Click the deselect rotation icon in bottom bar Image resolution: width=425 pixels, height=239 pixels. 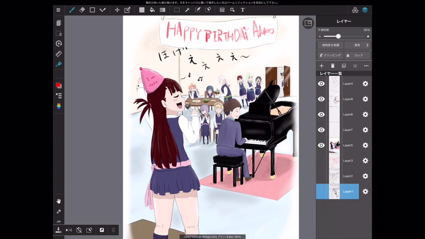[x=79, y=230]
